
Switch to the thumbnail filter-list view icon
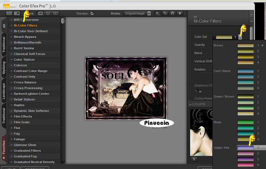(16, 13)
